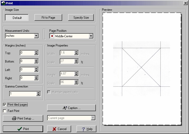The image size is (189, 134).
Task: Click the application icon in title bar
Action: tap(3, 3)
